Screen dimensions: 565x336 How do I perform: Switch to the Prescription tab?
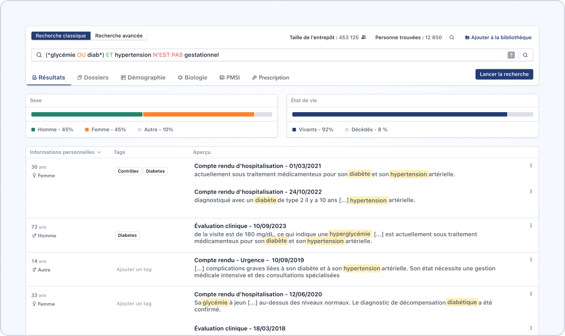coord(270,78)
